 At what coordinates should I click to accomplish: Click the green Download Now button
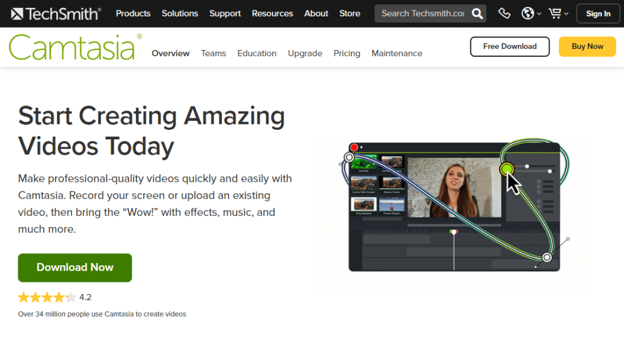click(75, 268)
